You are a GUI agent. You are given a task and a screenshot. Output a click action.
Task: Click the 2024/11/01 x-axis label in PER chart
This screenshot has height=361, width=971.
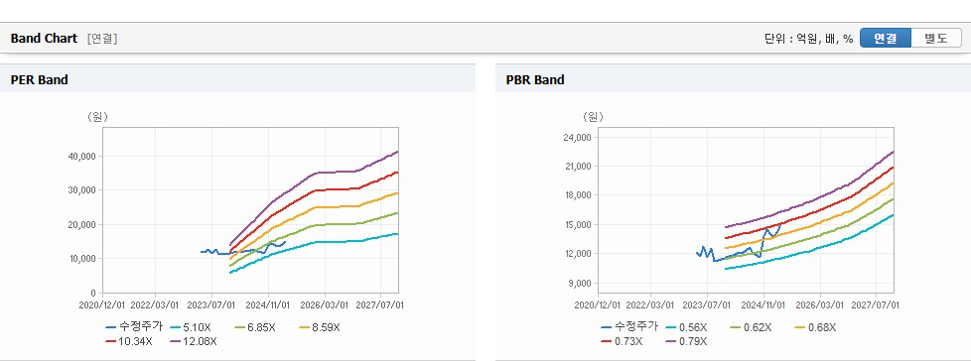point(269,304)
